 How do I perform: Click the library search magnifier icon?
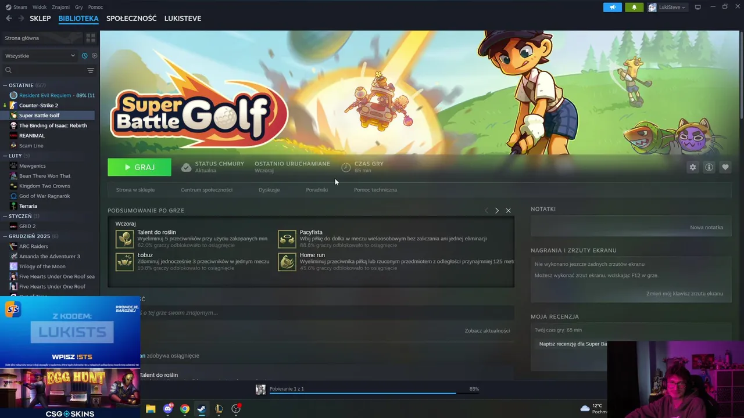pos(8,70)
